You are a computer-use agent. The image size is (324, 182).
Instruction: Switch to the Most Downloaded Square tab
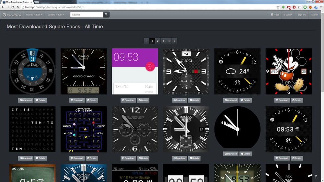(17, 2)
